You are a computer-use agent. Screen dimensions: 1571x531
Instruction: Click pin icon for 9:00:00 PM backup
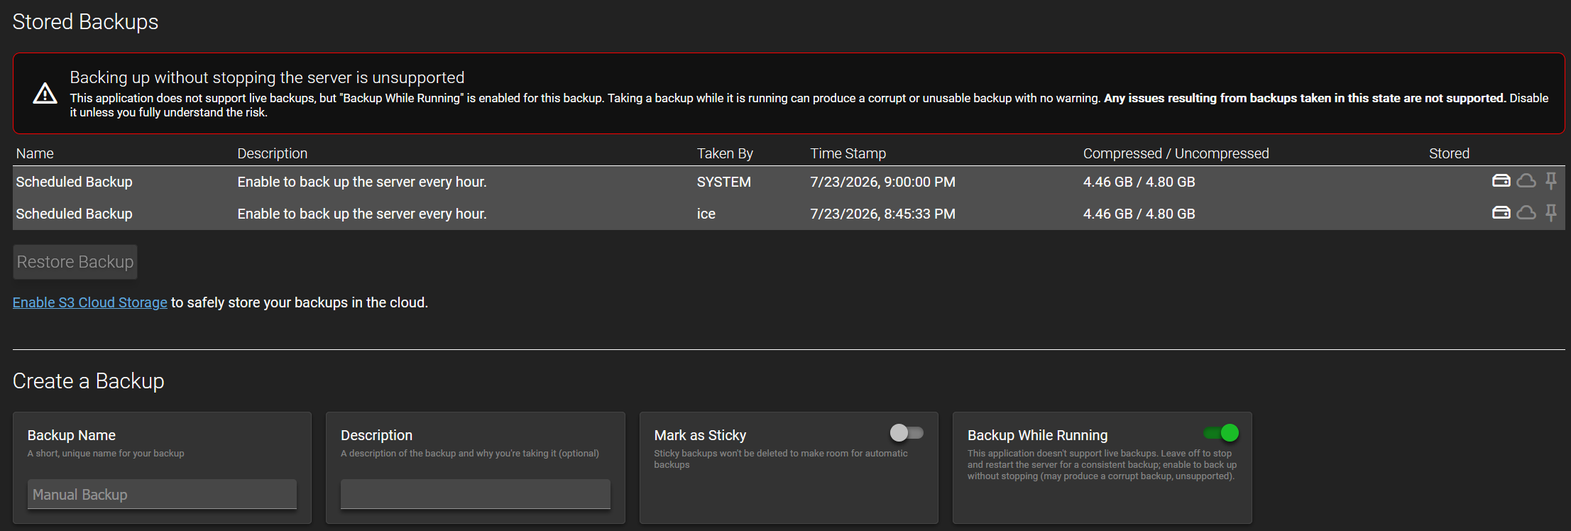coord(1551,181)
